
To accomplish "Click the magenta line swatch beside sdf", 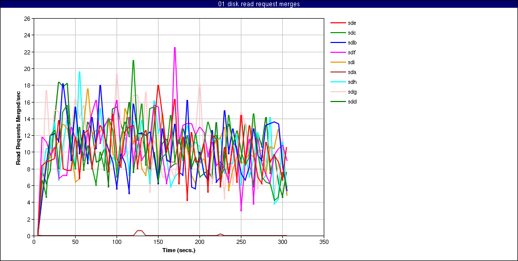I will 338,52.
